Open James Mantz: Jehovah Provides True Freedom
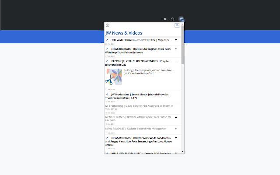Viewport: 280px width, 175px height. point(137,96)
